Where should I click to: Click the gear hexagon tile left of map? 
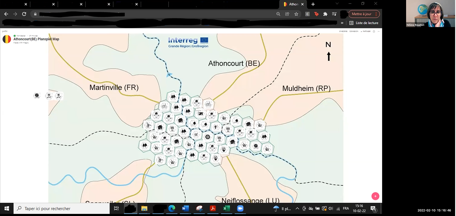pos(37,95)
